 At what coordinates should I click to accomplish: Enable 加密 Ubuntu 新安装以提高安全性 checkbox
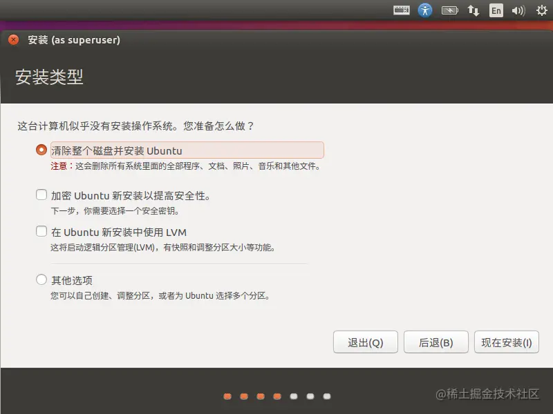(41, 195)
